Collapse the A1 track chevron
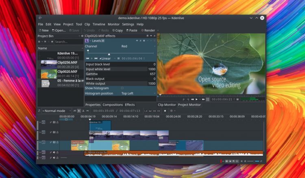The width and height of the screenshot is (305, 178). [40, 152]
